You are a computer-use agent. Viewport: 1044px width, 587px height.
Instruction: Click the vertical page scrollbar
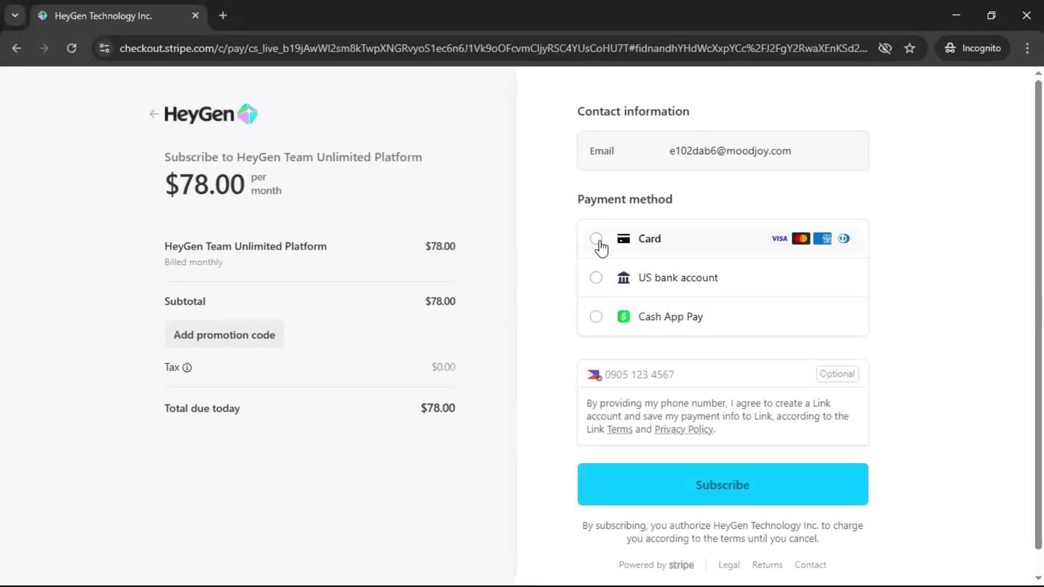1037,315
